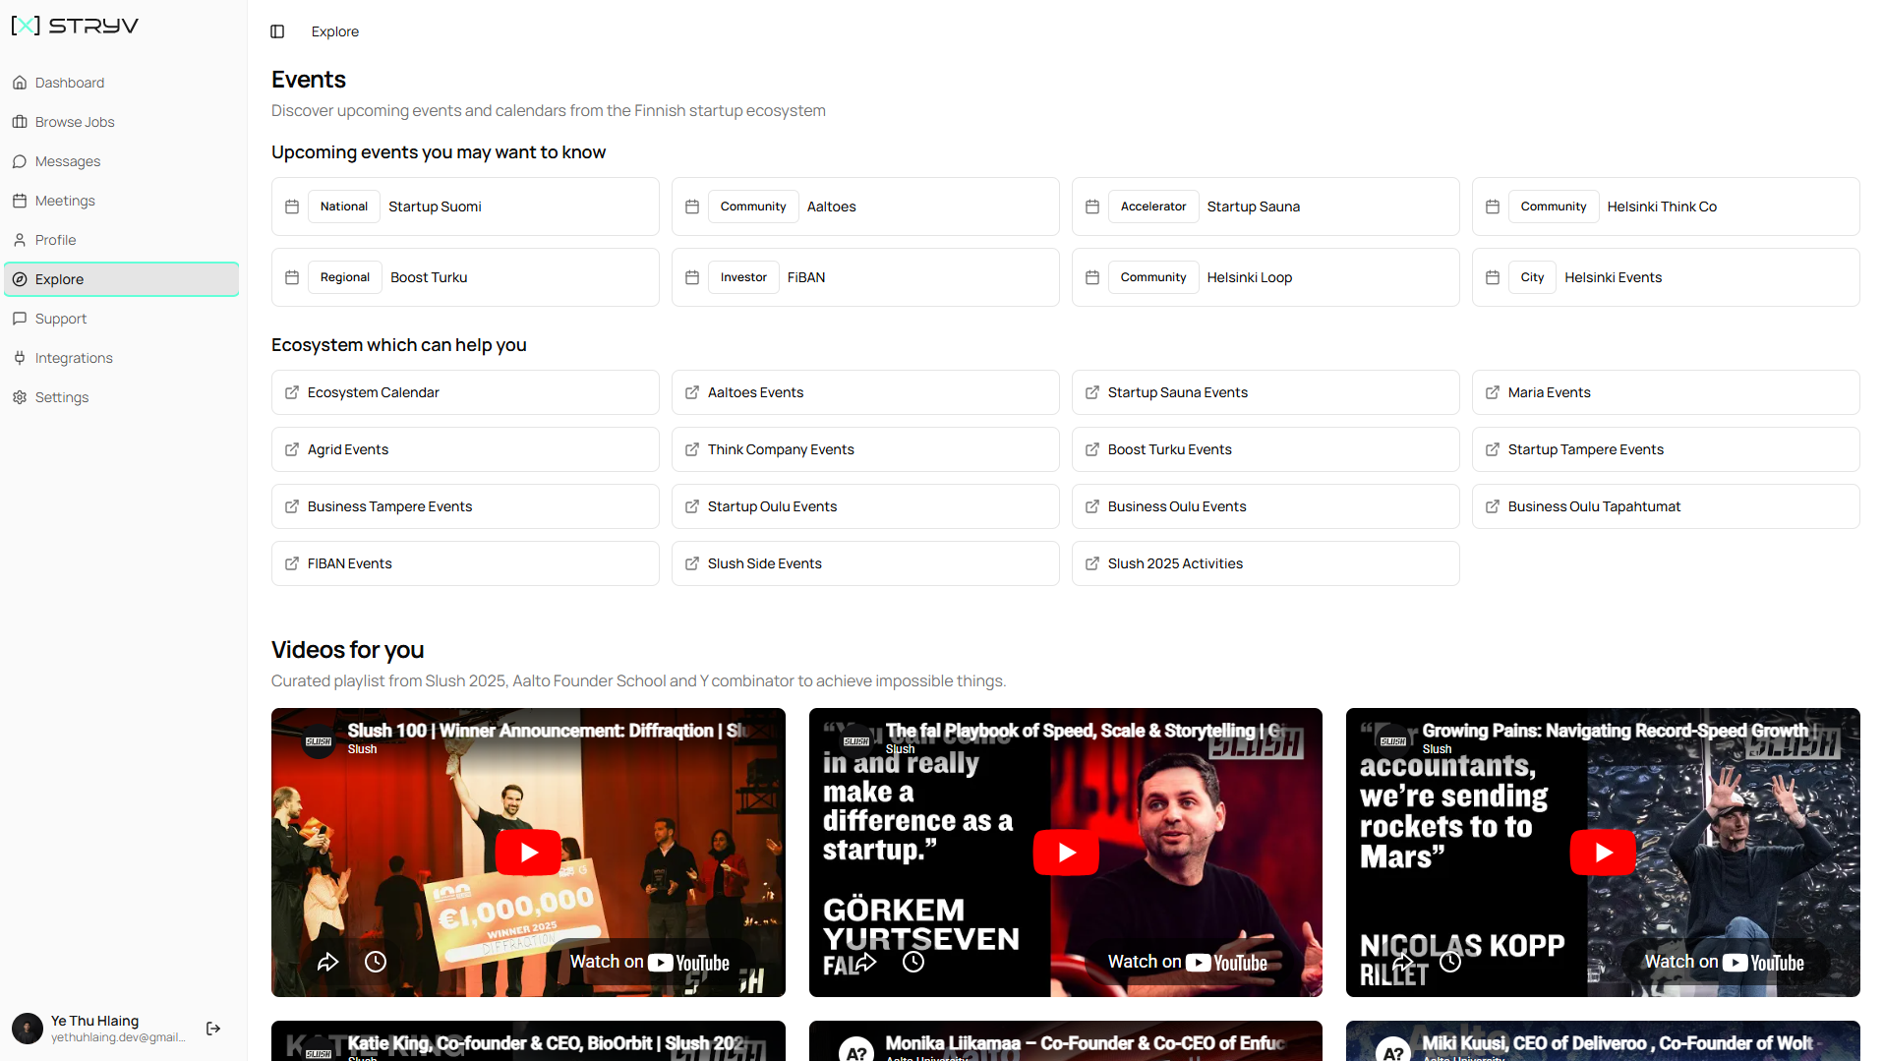
Task: Add Growing Pains video to Watch Later
Action: tap(1450, 962)
